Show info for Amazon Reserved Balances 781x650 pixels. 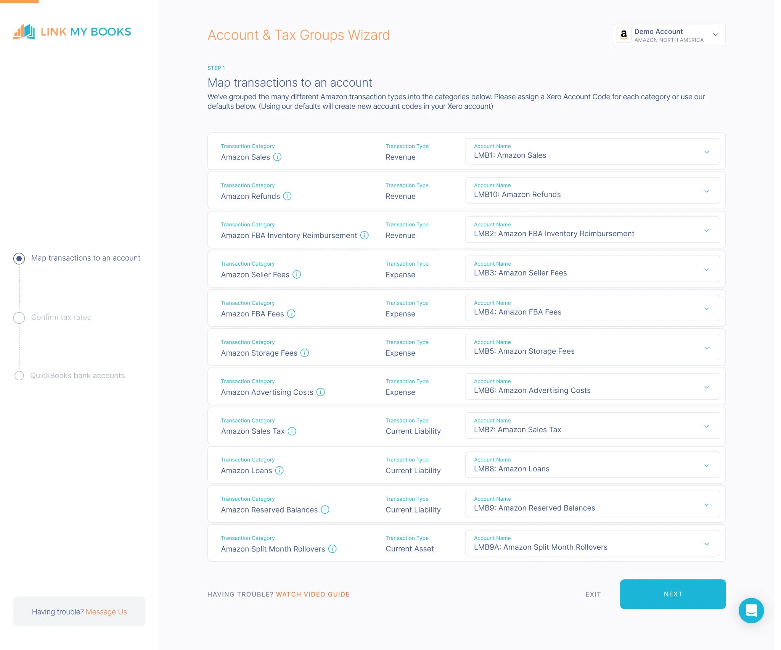point(325,510)
